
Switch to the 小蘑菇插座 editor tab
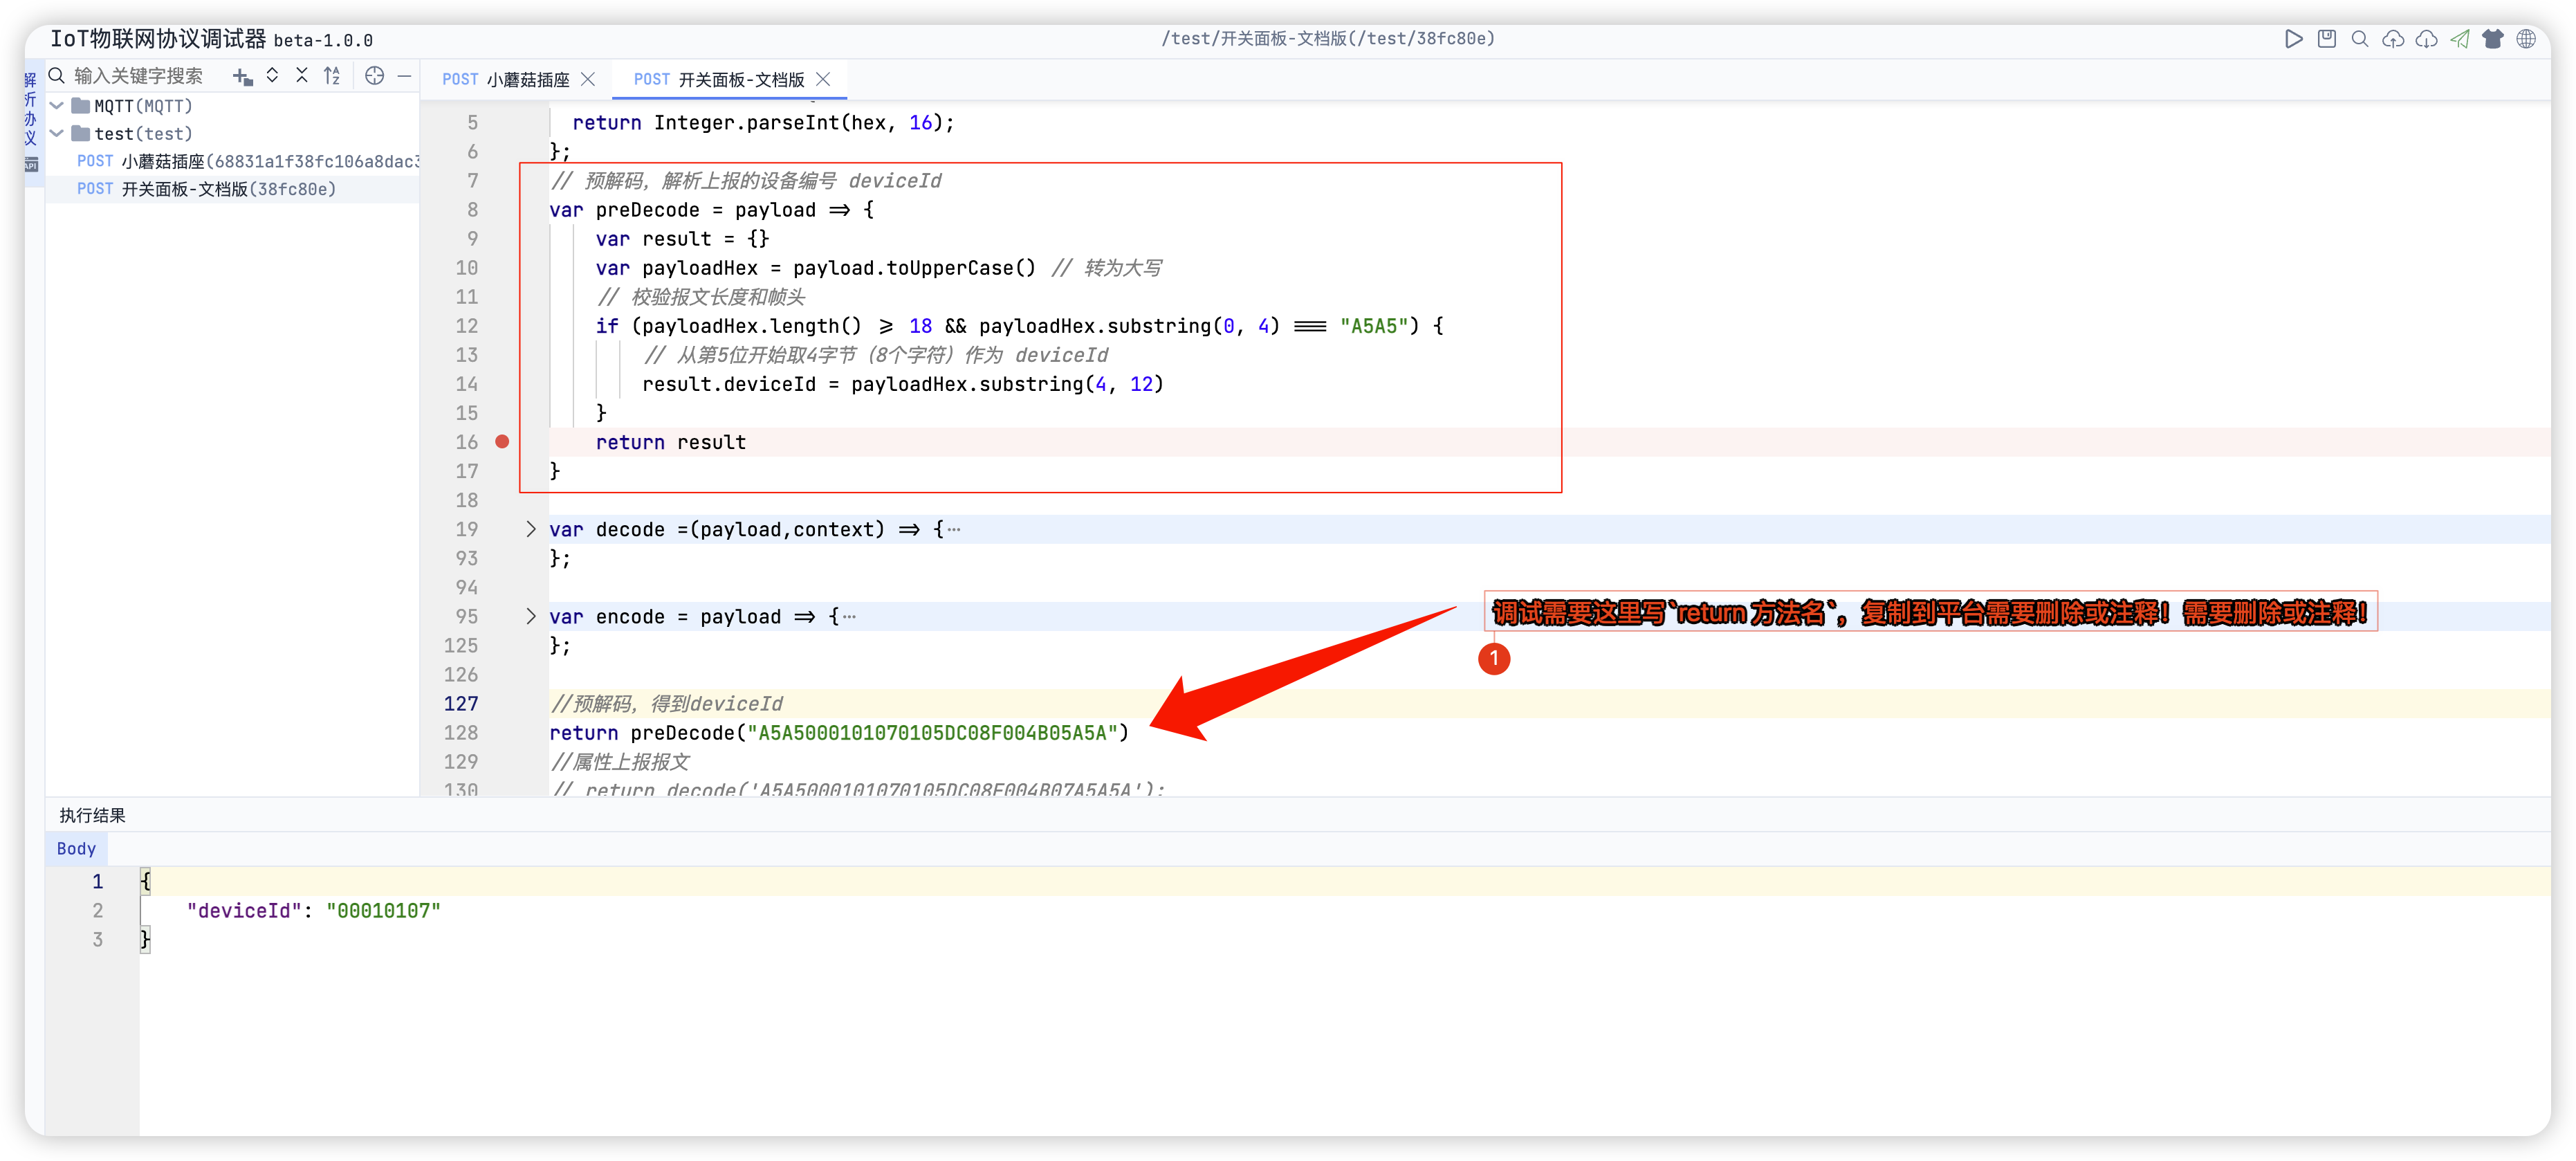click(507, 80)
